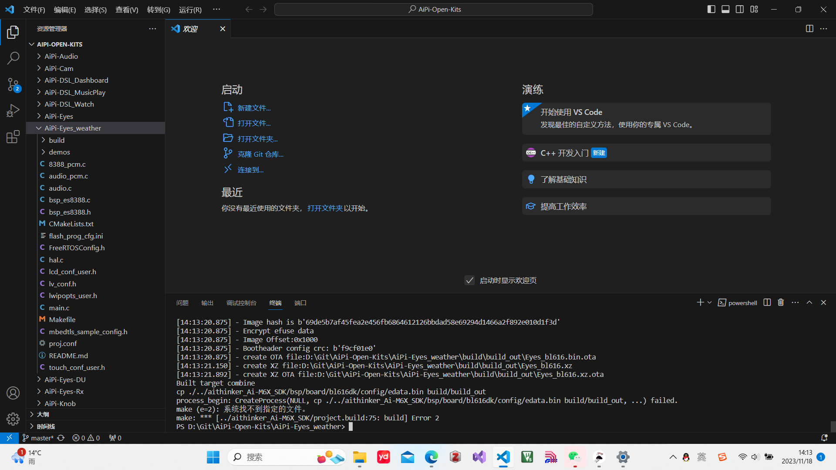Toggle secondary side bar layout icon
The image size is (836, 470).
(x=740, y=9)
